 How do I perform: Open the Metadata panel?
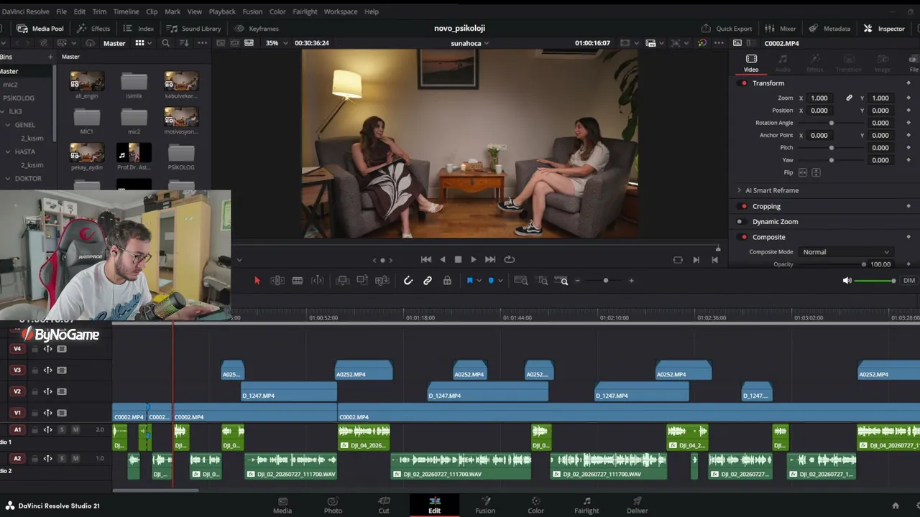(830, 29)
